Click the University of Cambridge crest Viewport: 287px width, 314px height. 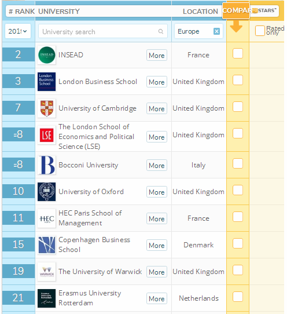[47, 108]
